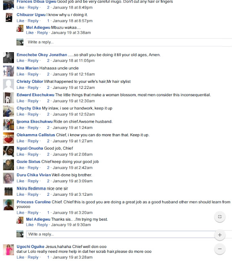
Task: Open Olekamma Callistus's heart profile picture
Action: click(9, 138)
